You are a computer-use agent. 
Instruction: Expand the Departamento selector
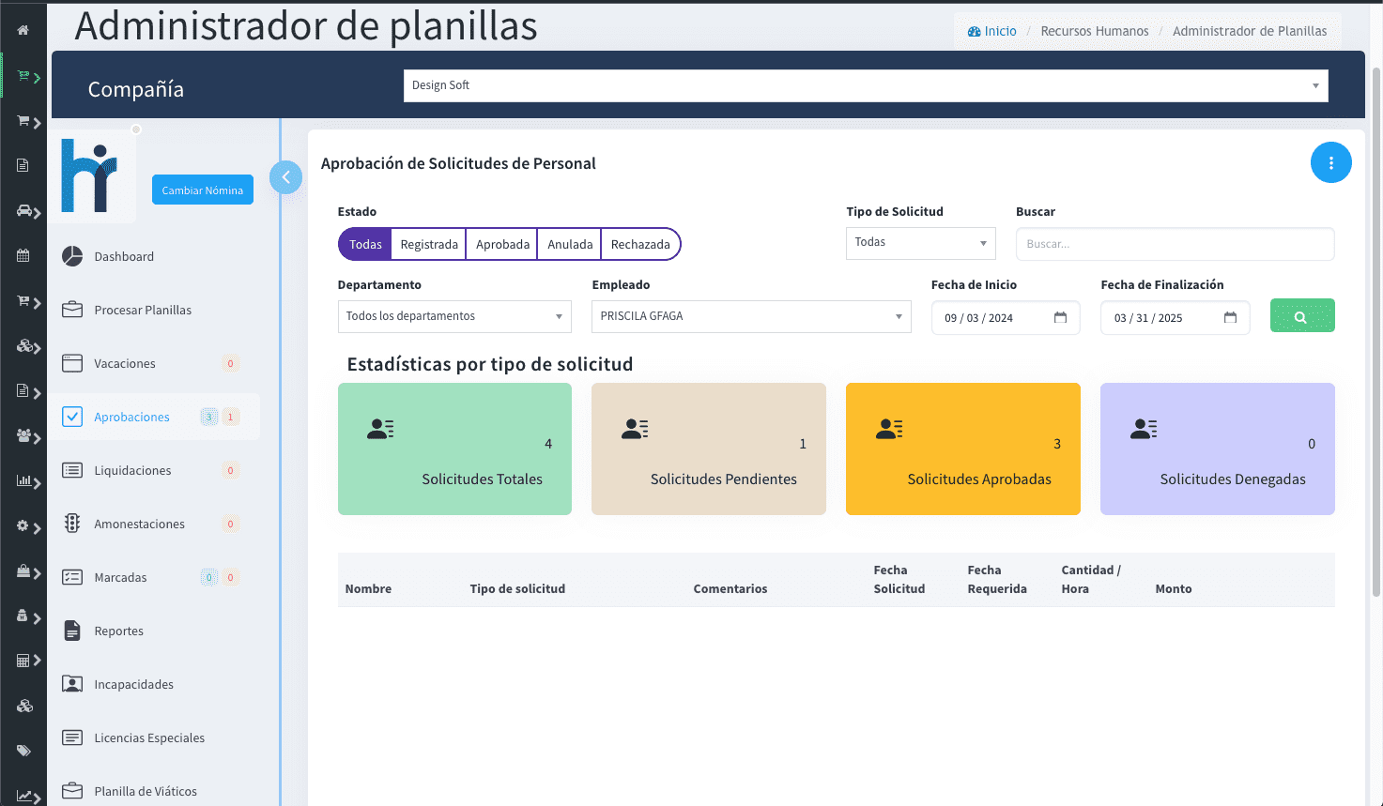pos(453,316)
